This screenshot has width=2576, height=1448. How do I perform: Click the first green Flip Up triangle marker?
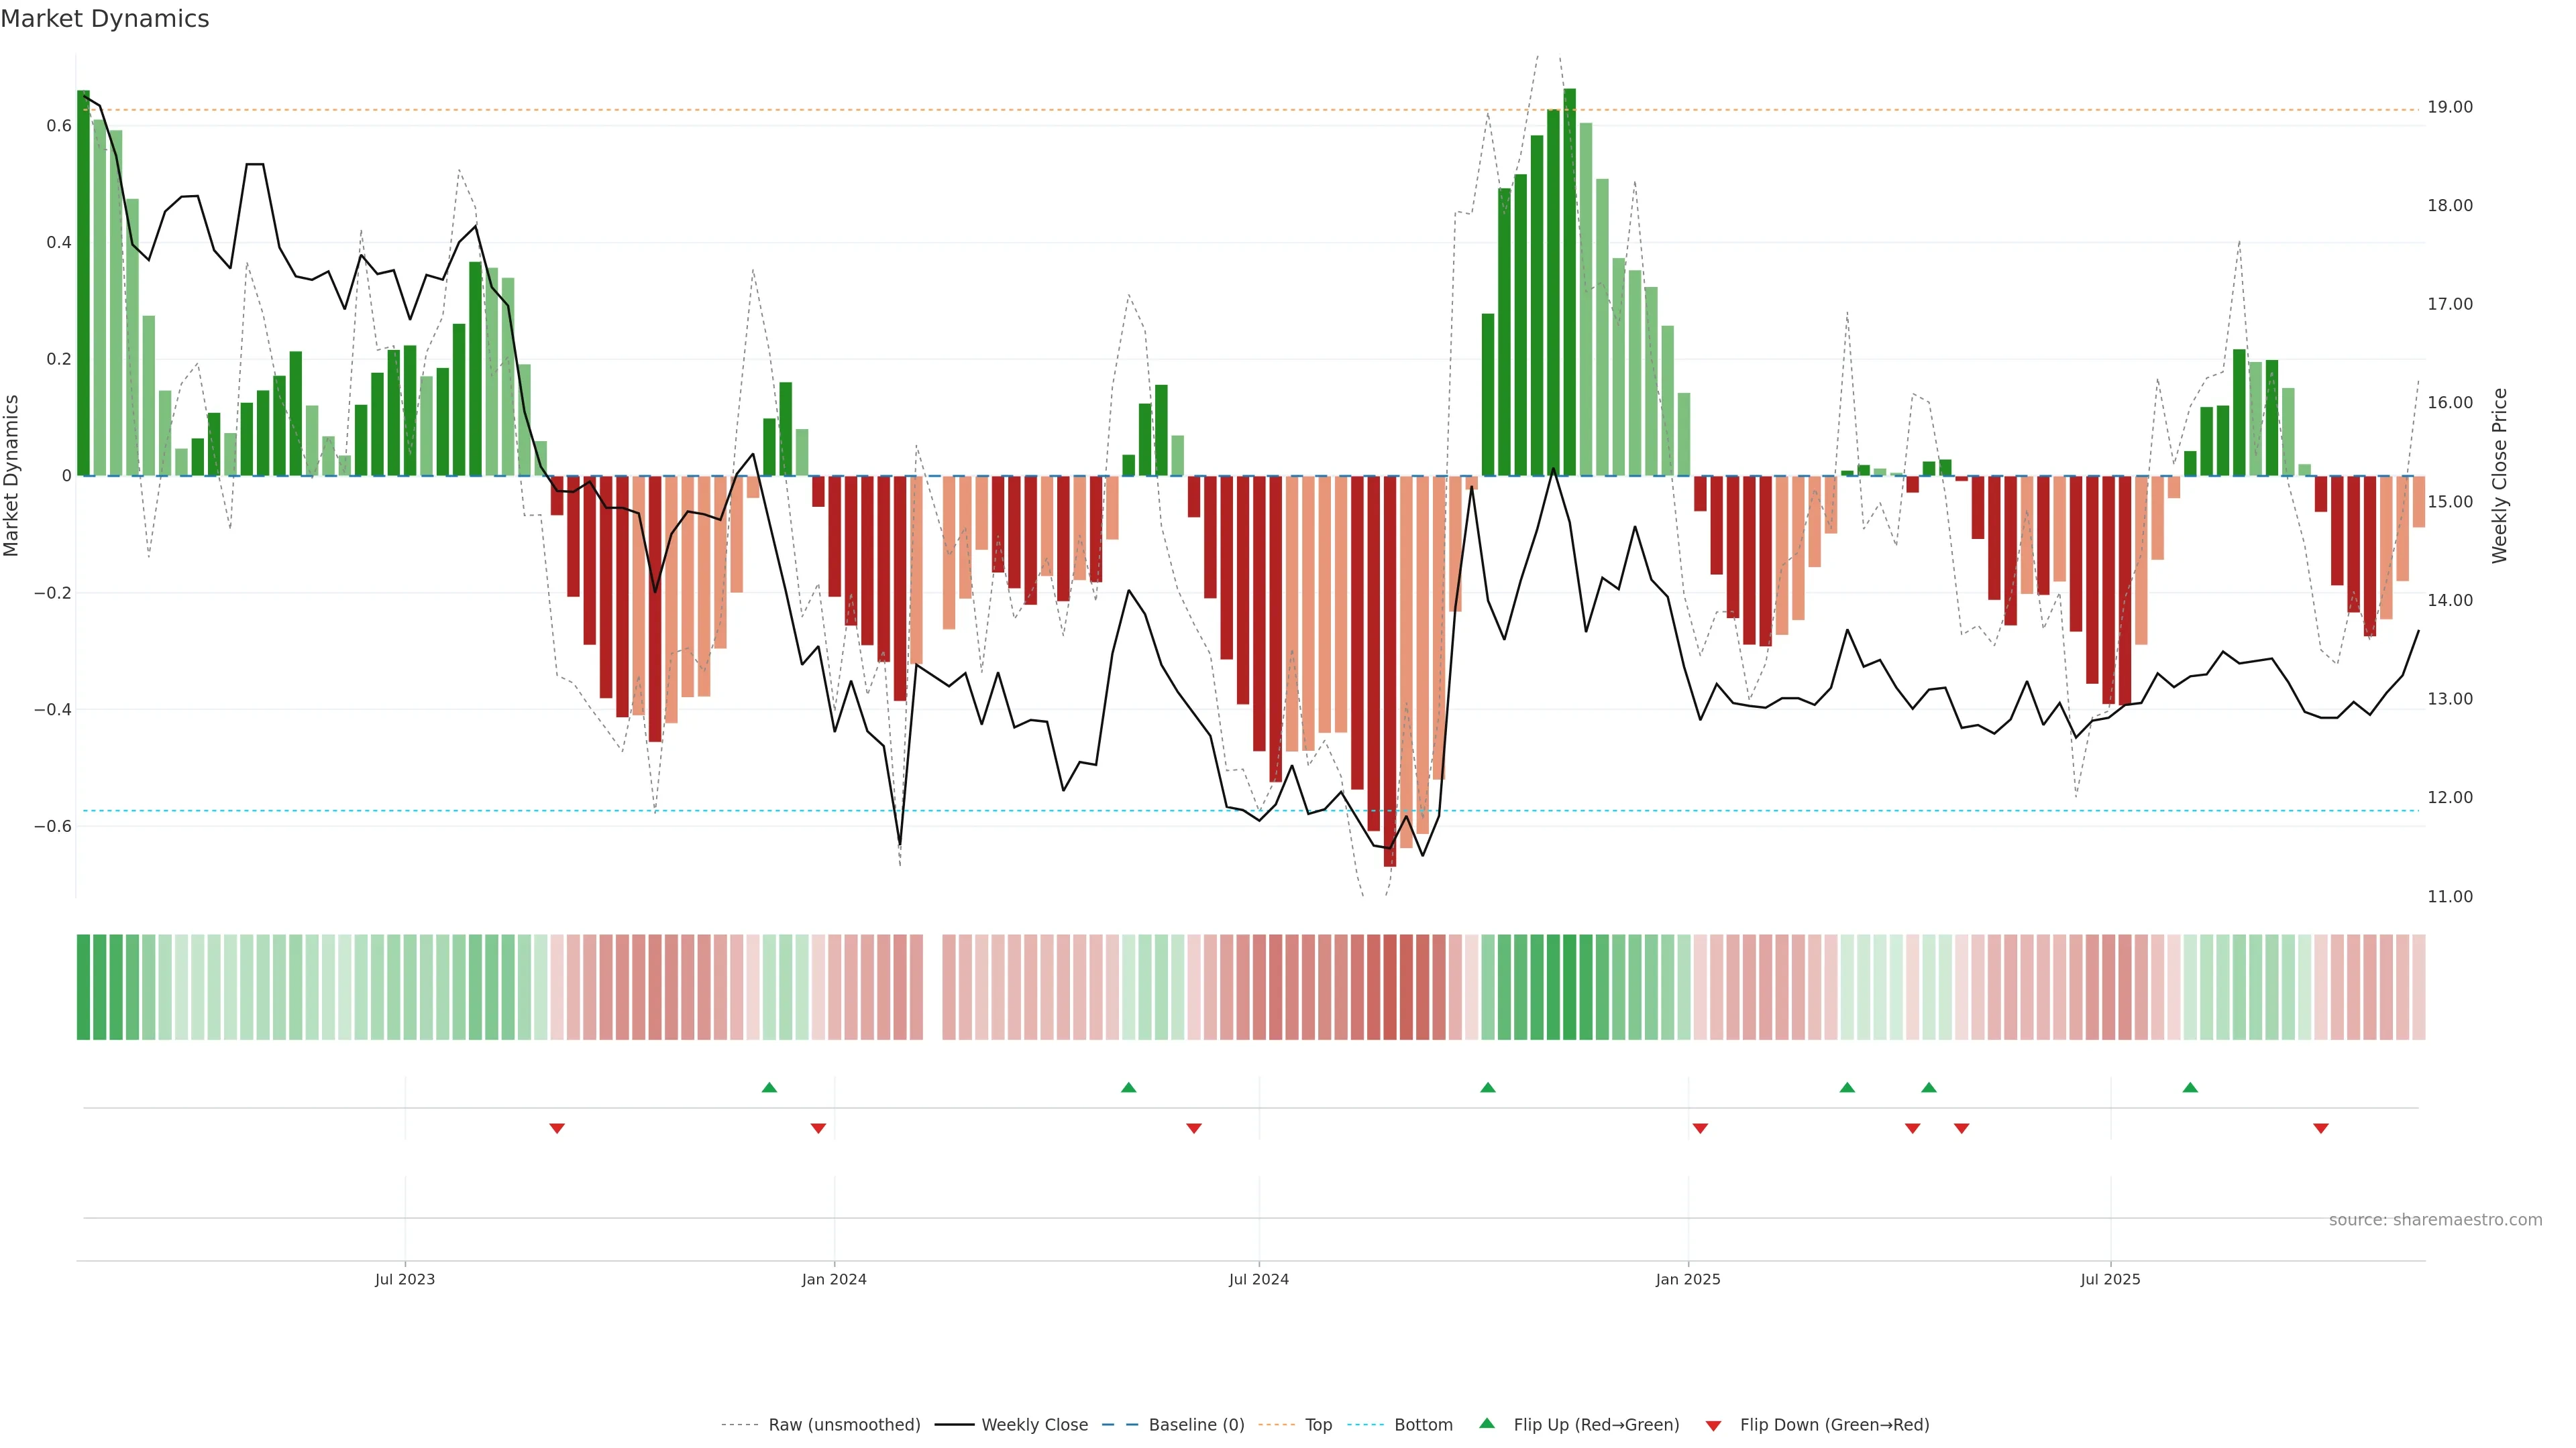click(x=769, y=1087)
